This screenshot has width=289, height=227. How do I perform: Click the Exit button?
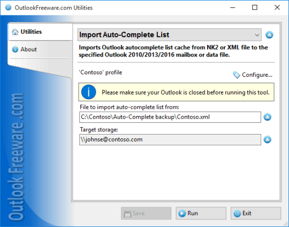pos(256,213)
